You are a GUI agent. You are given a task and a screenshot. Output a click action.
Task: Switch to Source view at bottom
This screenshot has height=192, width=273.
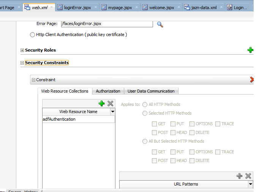point(15,191)
